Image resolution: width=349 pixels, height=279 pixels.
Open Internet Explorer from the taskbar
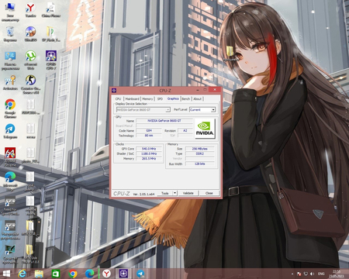pos(22,274)
